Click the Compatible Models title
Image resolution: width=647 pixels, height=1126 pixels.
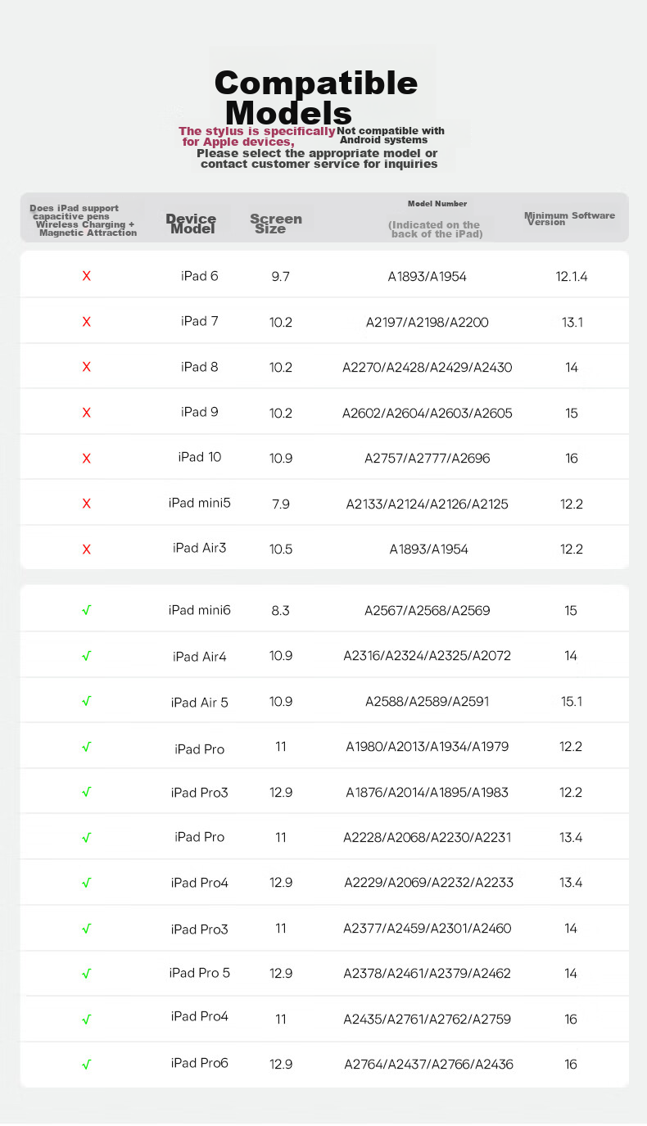tap(316, 97)
